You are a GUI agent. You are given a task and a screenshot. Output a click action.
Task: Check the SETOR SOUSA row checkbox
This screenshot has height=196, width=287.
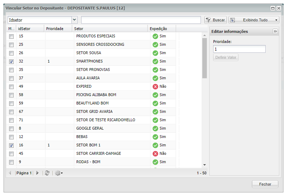11,53
